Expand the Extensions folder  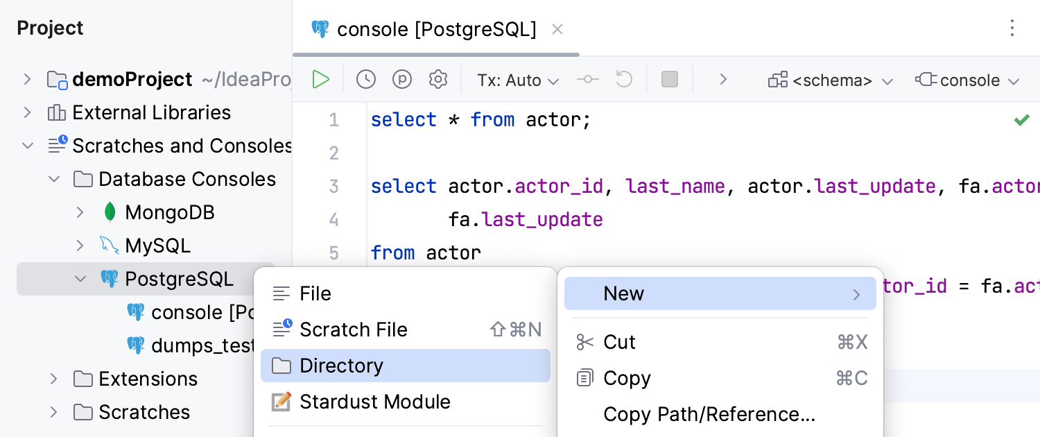[x=54, y=379]
